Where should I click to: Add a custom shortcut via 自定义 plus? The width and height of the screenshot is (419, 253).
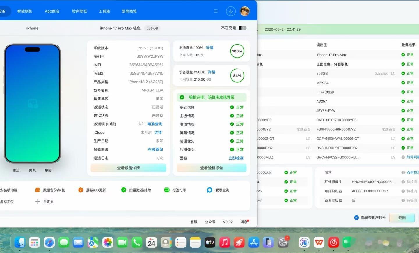point(44,202)
